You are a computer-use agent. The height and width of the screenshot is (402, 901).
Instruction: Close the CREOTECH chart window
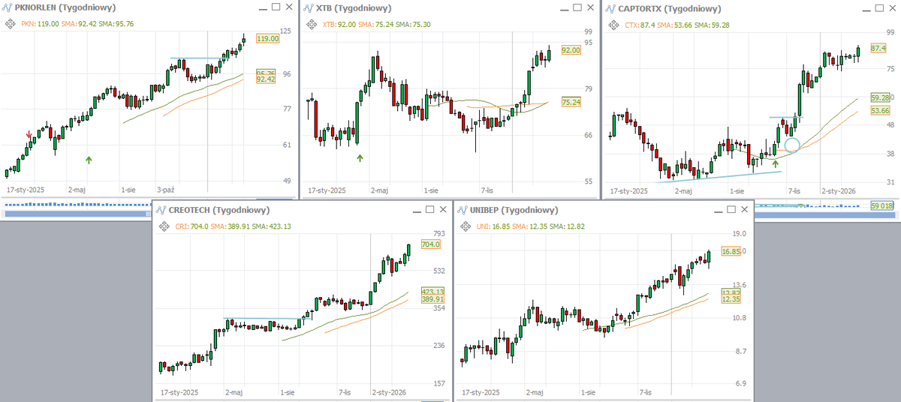click(444, 209)
